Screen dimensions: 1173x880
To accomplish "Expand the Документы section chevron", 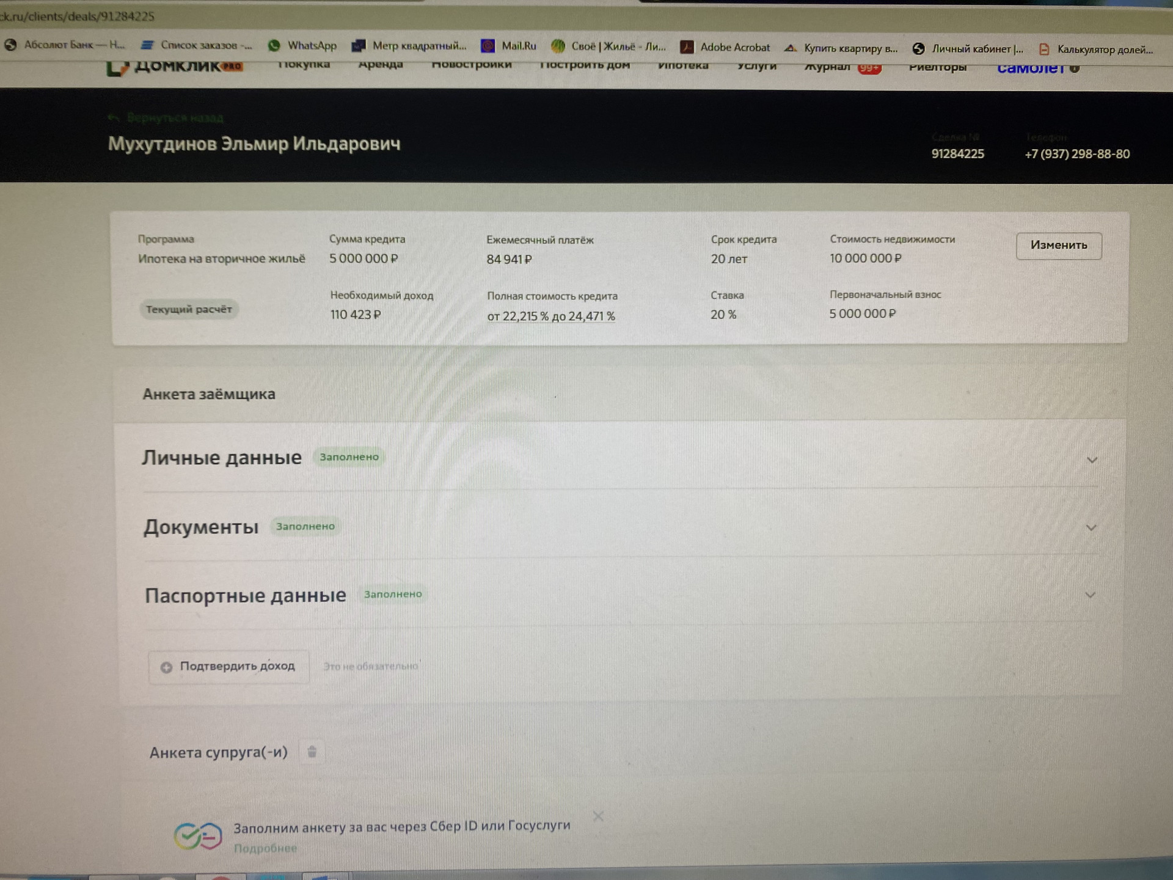I will coord(1091,527).
